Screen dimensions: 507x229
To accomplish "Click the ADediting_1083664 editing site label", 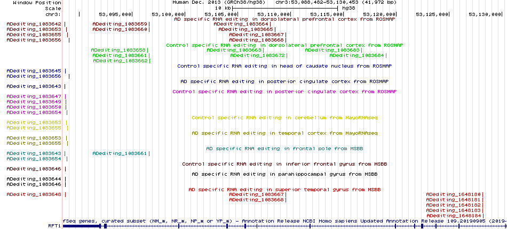I will click(x=241, y=24).
